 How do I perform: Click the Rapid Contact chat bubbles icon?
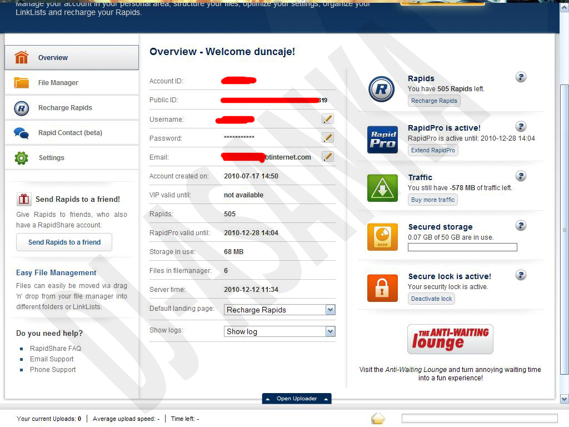click(22, 133)
